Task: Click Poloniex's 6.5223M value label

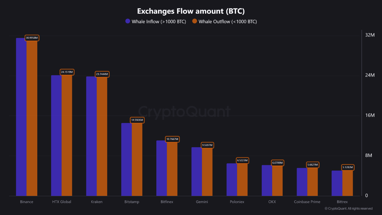Action: coord(242,160)
